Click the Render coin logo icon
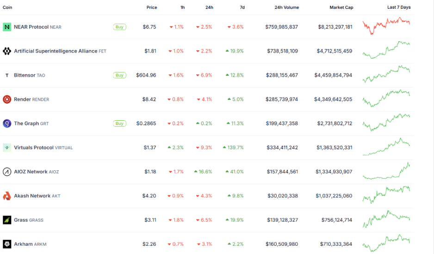This screenshot has height=254, width=434. click(x=7, y=99)
